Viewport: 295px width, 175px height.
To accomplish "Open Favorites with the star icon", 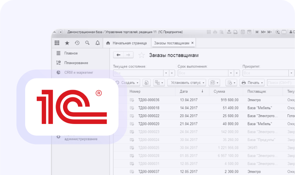I will coord(67,43).
